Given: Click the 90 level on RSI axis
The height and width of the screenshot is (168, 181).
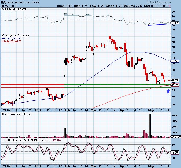Looking at the screenshot, I should 173,12.
